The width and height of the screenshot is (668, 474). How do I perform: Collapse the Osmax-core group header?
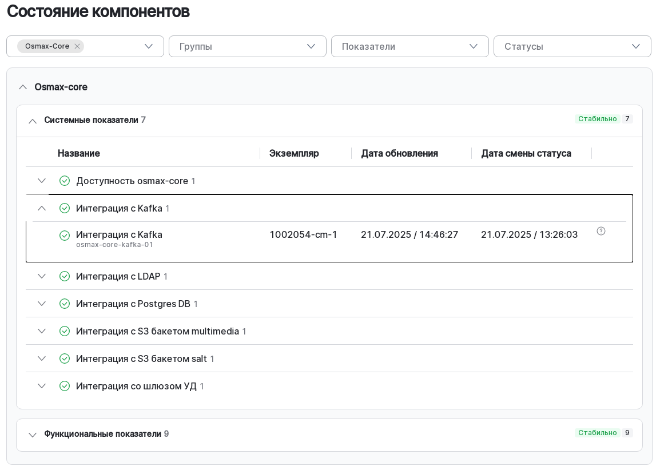point(23,87)
